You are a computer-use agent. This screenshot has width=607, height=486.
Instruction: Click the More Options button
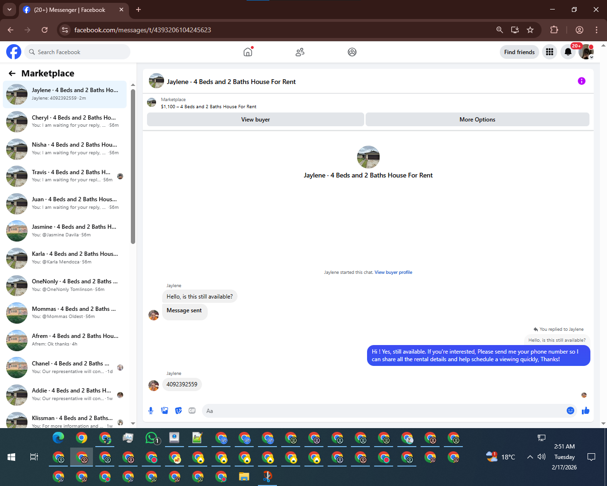click(x=478, y=120)
